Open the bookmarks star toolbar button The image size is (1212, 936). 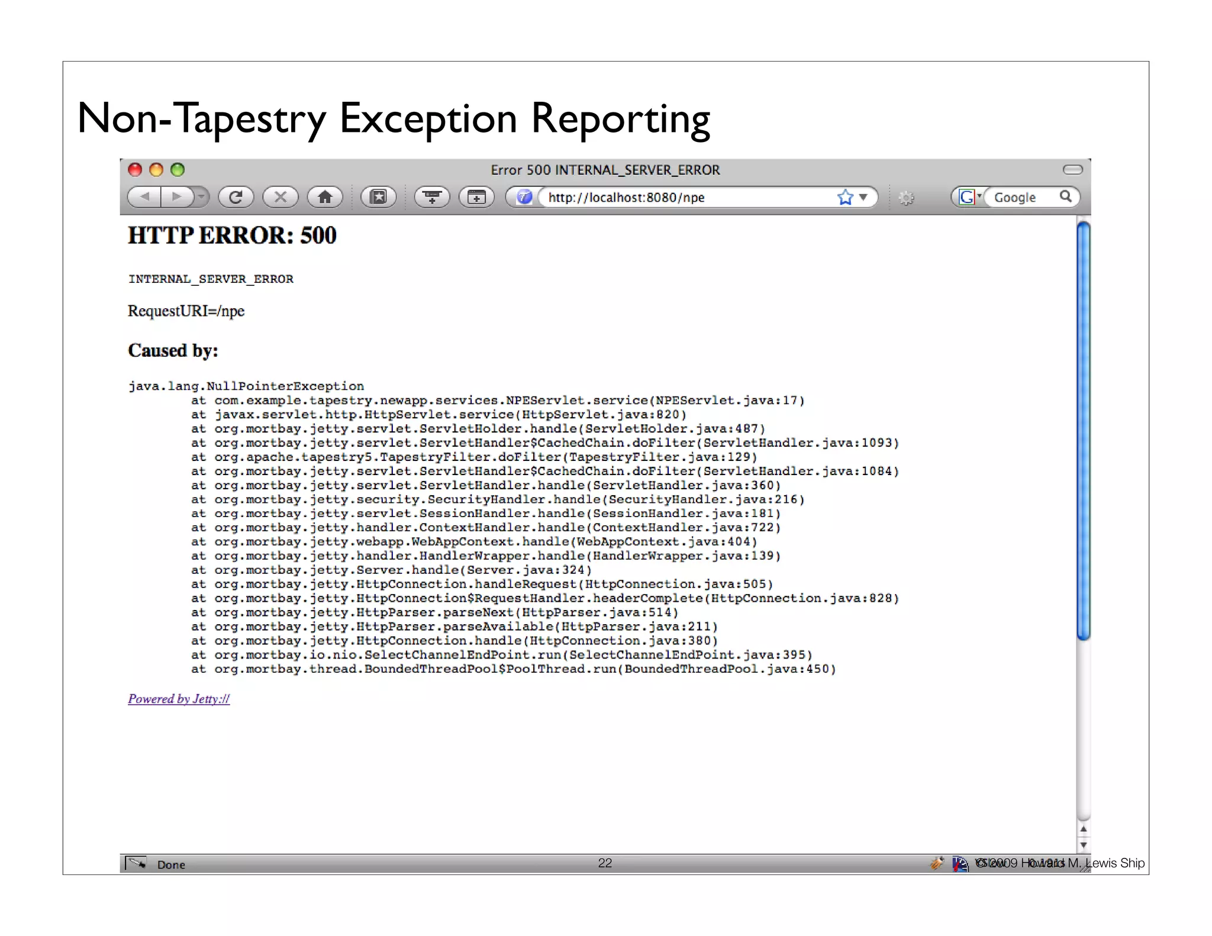tap(378, 197)
